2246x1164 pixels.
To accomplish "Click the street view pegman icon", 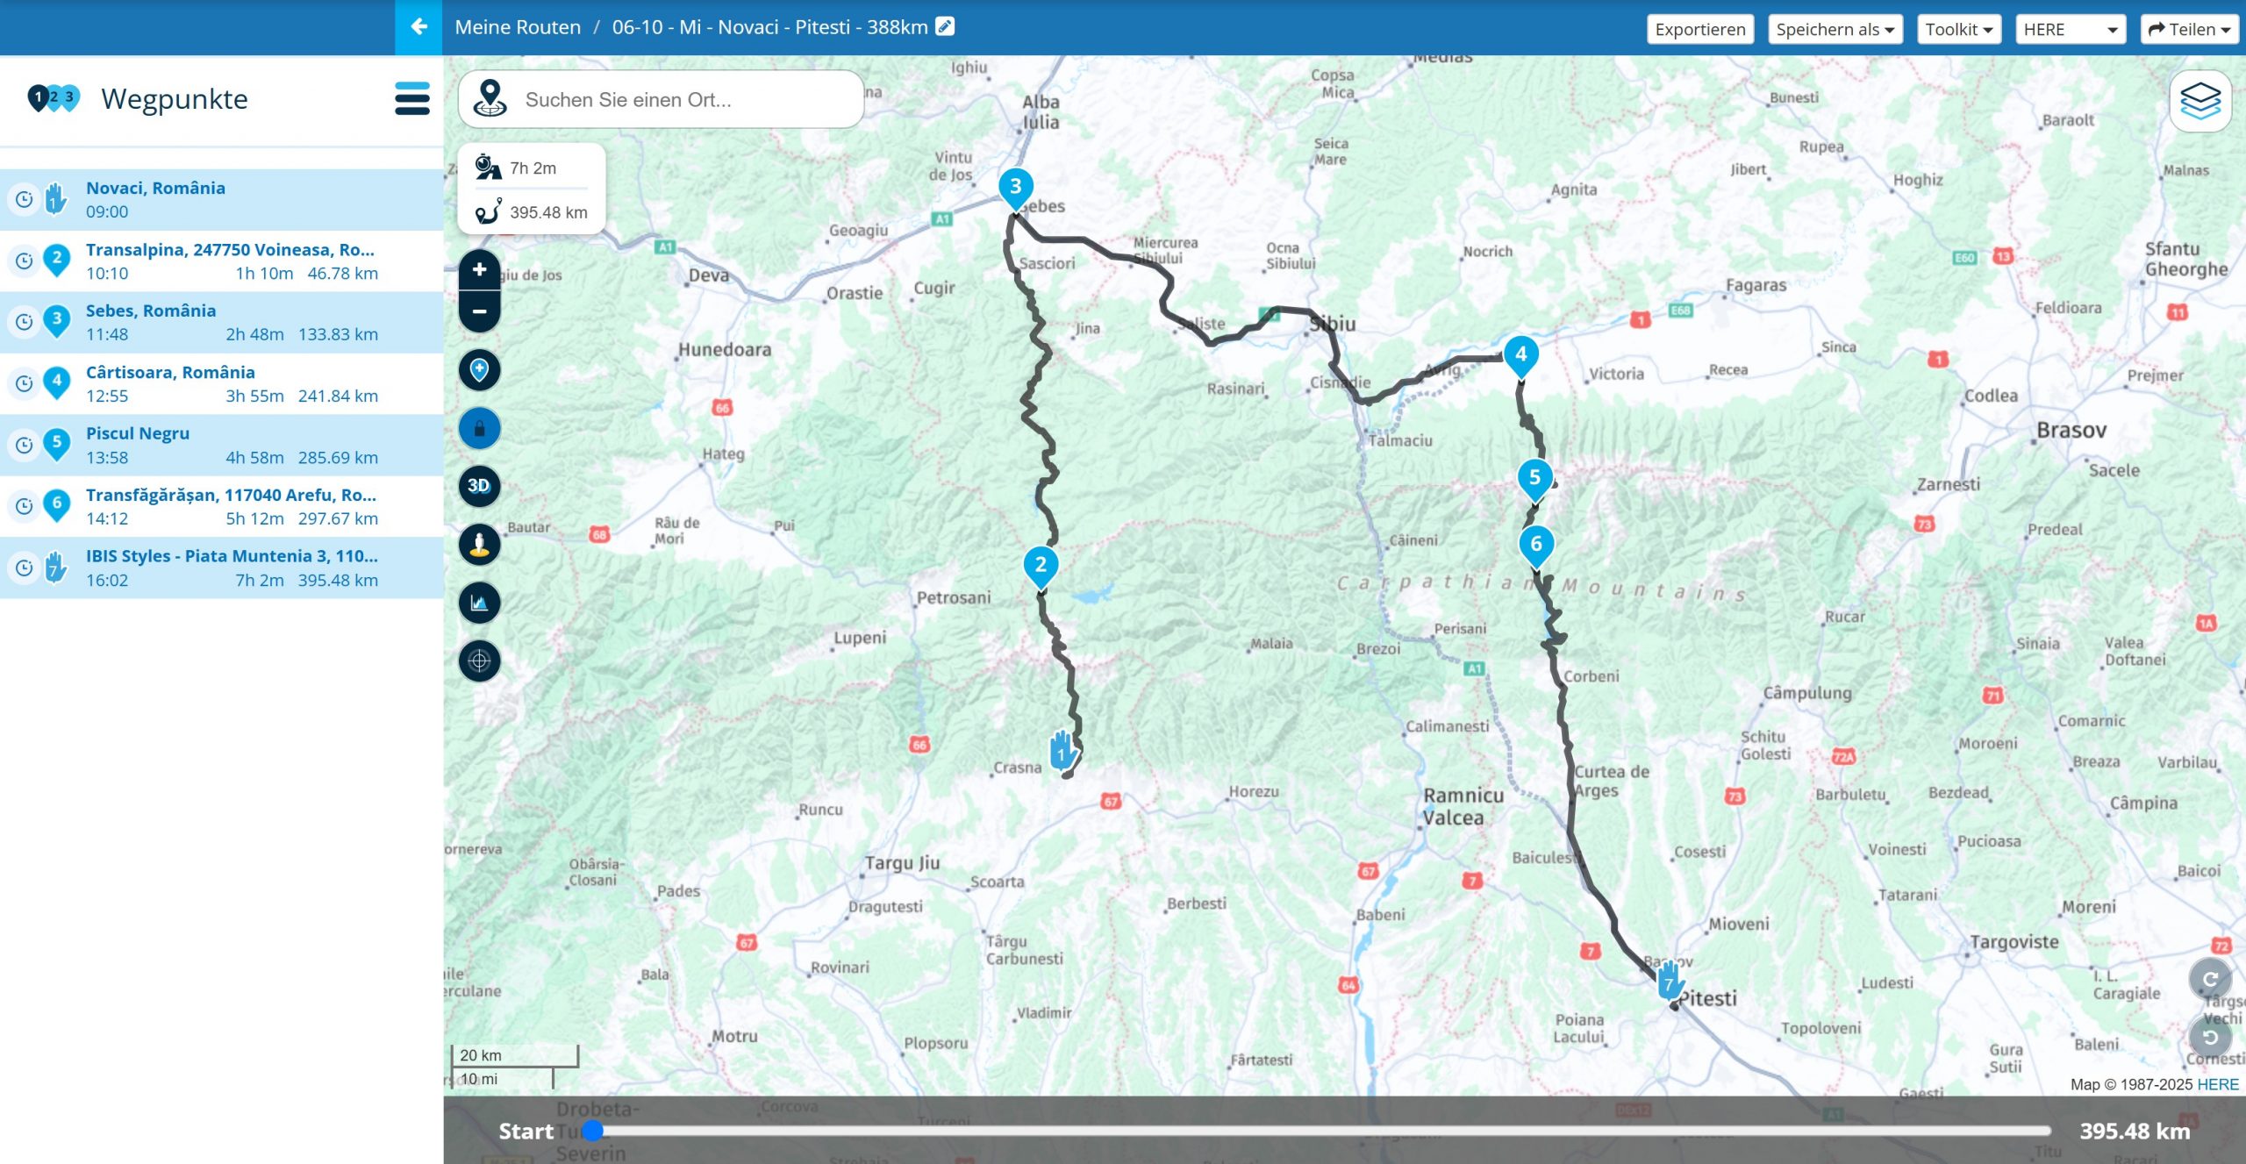I will click(479, 544).
